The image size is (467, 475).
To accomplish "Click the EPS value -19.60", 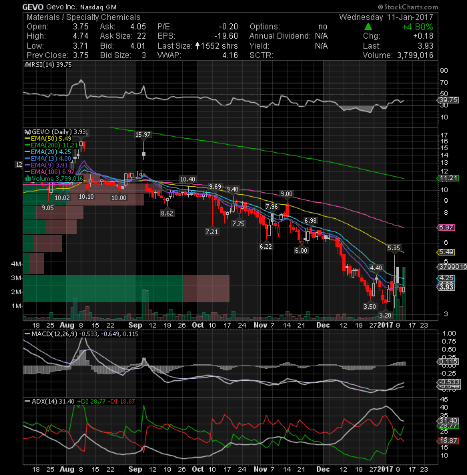I will [x=226, y=36].
